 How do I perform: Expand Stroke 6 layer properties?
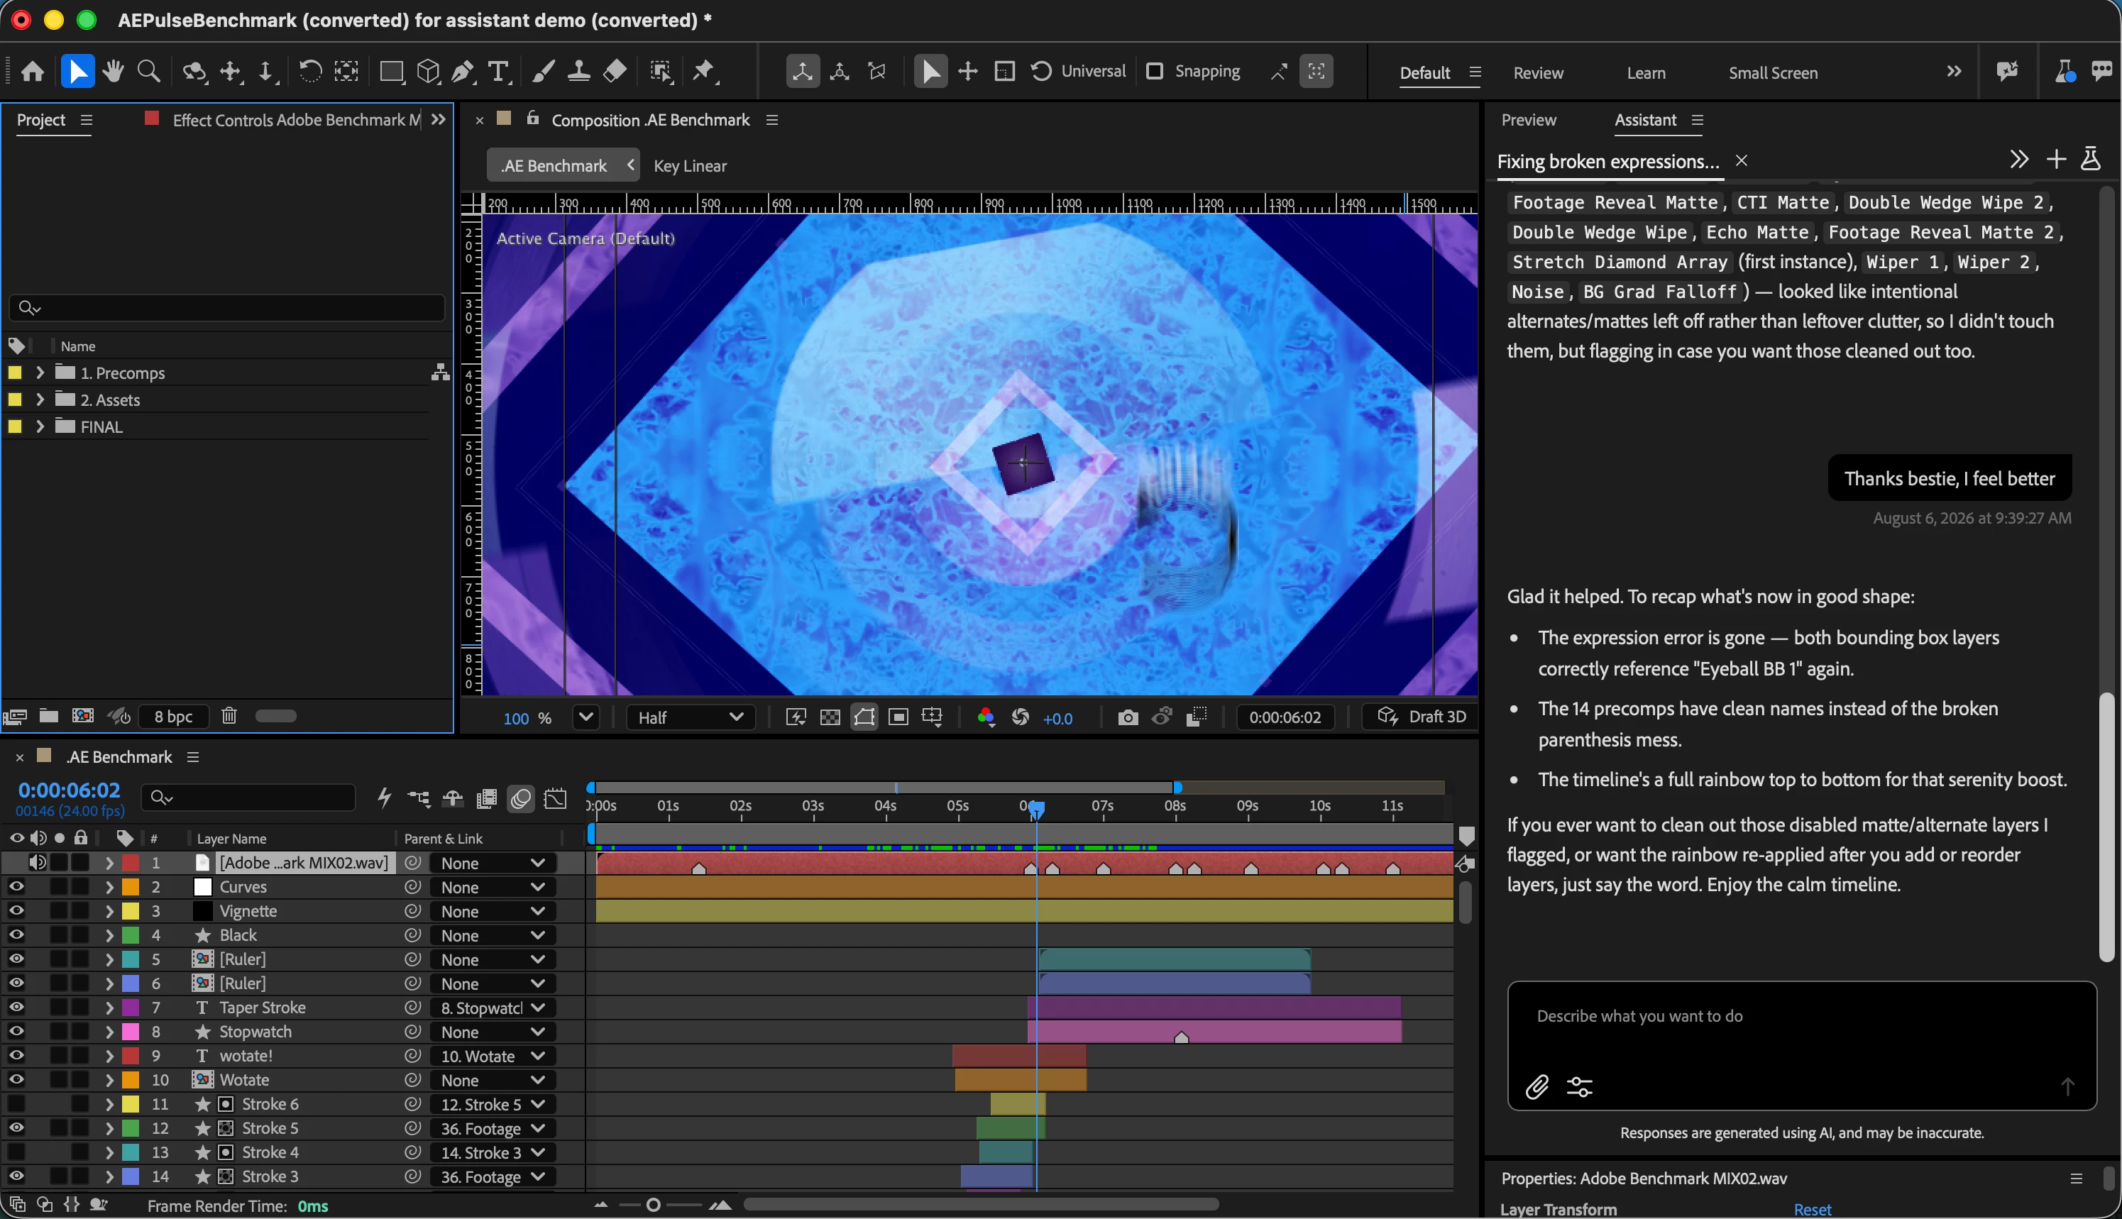109,1104
